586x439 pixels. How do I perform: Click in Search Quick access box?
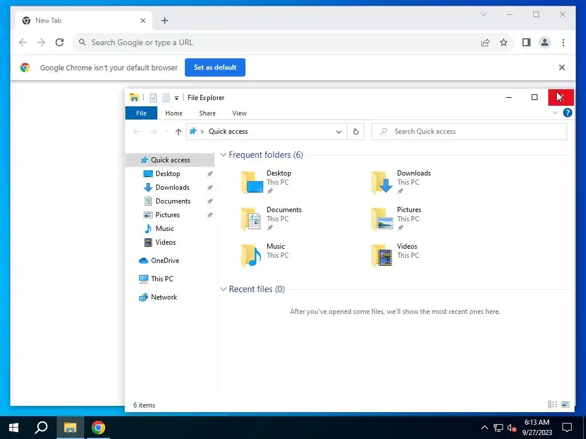pos(469,131)
